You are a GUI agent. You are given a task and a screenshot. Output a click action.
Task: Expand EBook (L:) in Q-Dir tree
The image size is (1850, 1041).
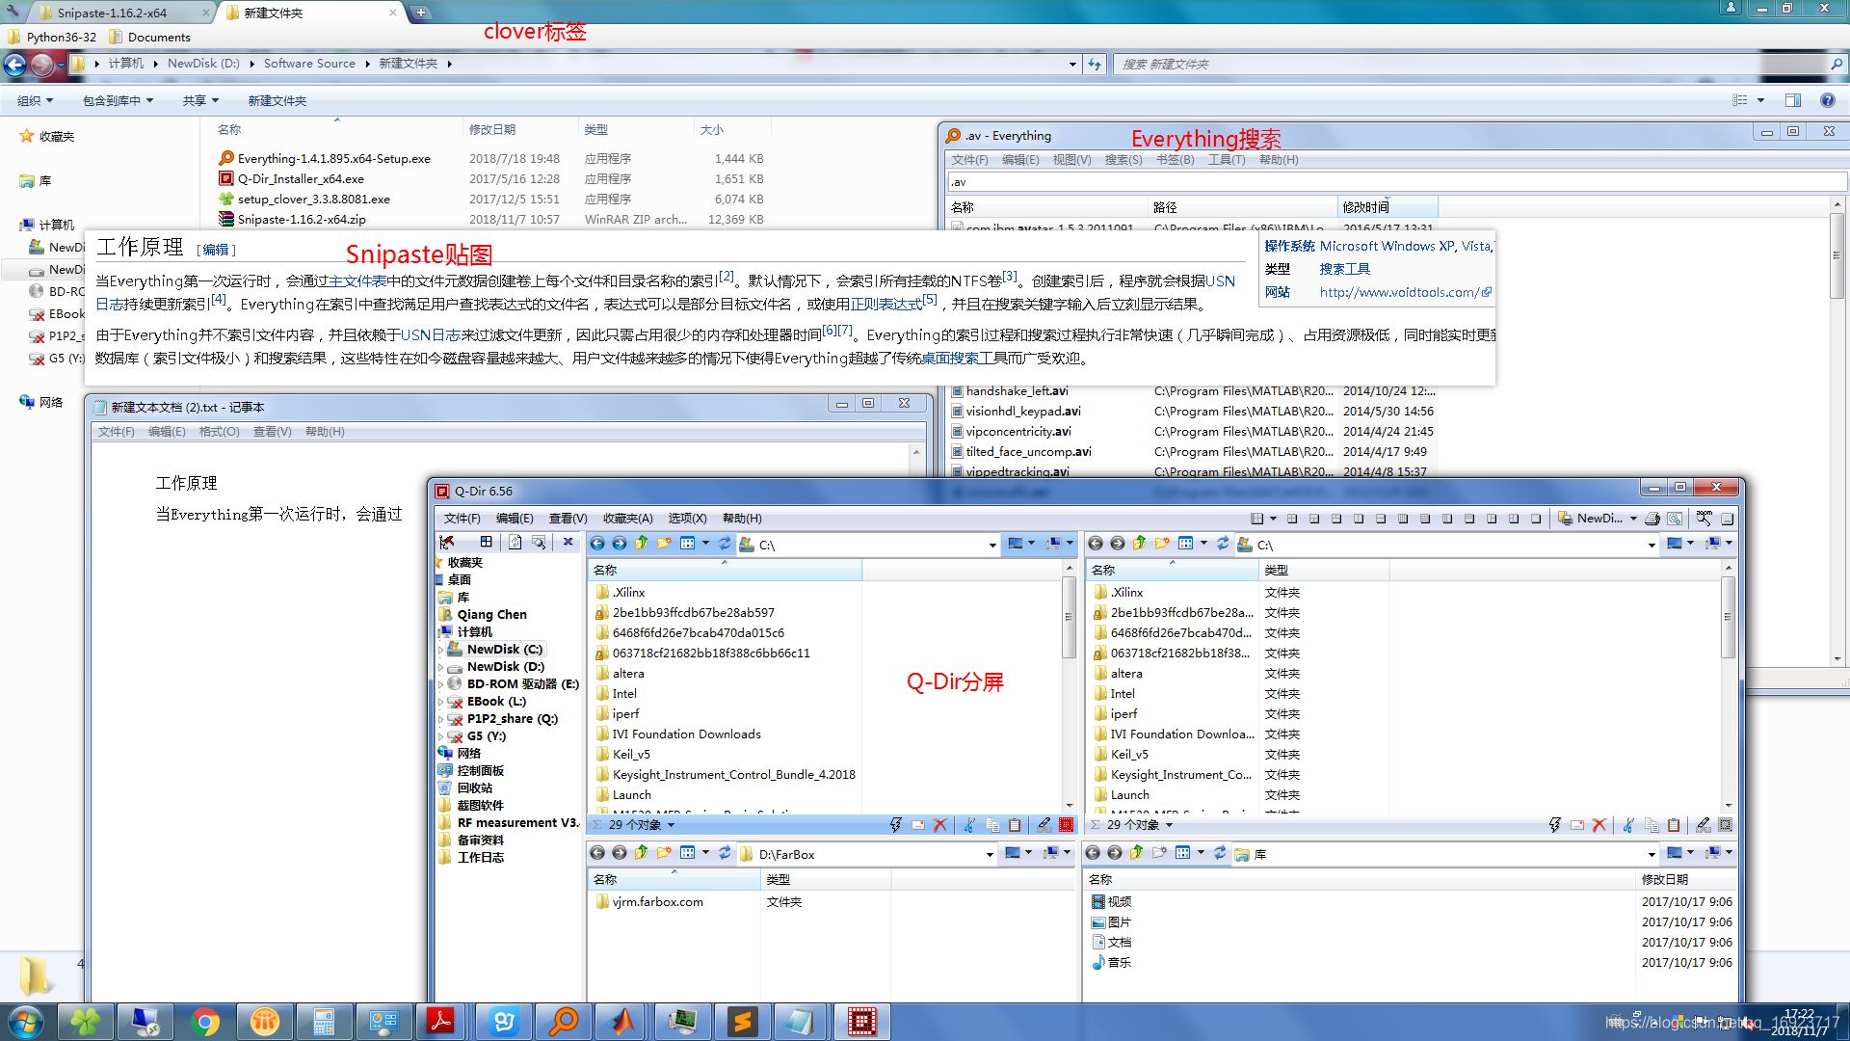(441, 702)
